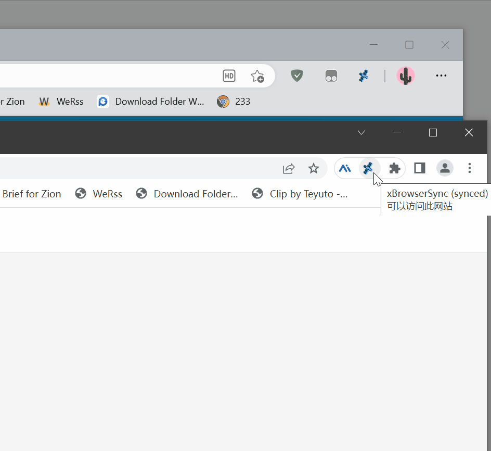This screenshot has width=491, height=451.
Task: Share this page from Chrome address bar
Action: tap(288, 168)
